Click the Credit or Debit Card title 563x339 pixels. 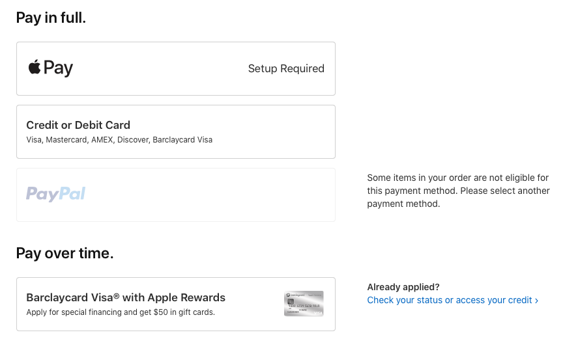click(x=78, y=125)
